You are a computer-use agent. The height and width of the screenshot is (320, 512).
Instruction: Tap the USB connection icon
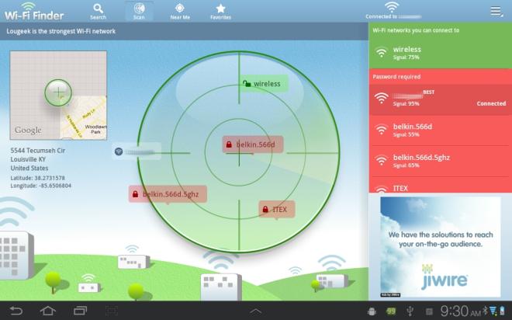pos(410,311)
